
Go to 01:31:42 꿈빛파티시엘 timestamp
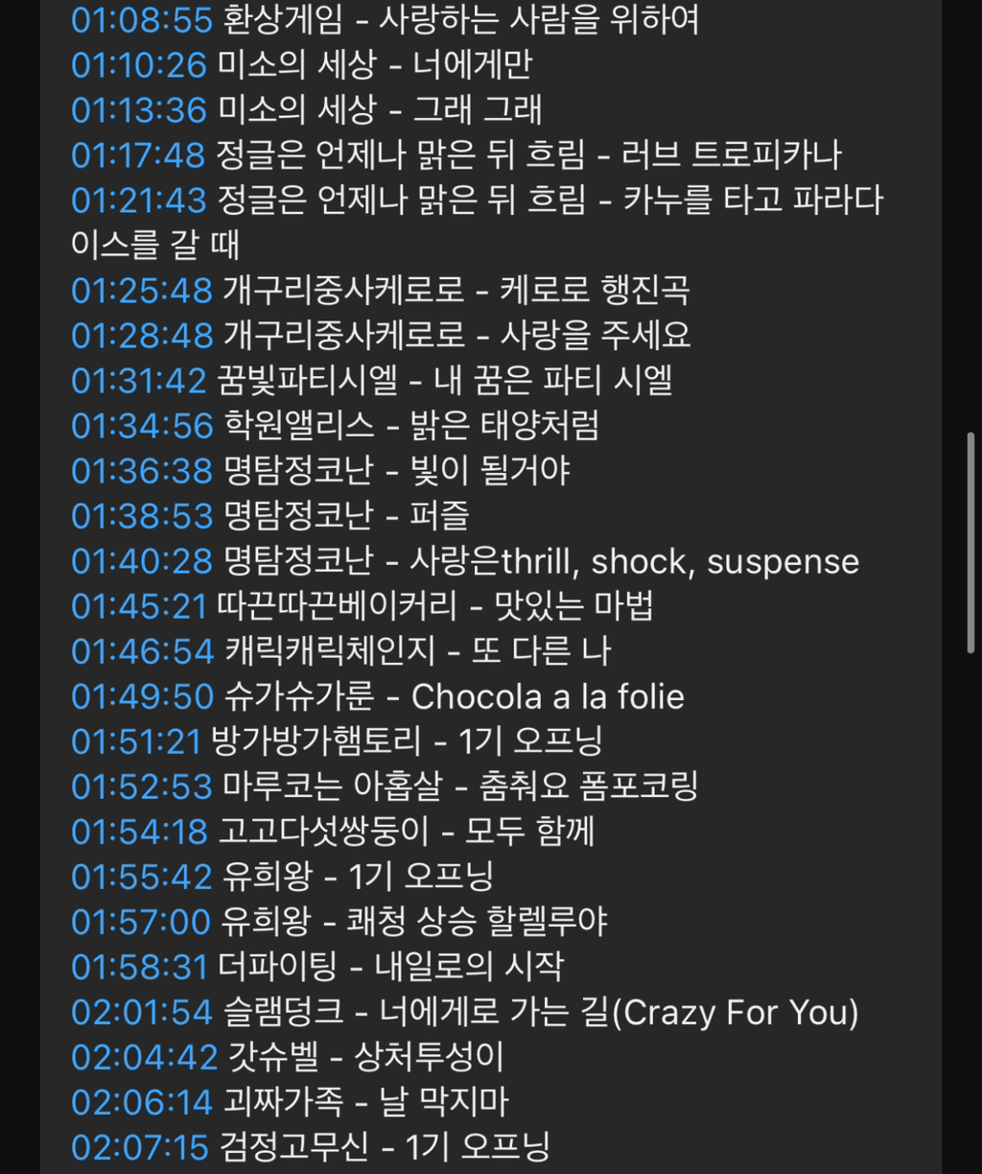(x=139, y=380)
